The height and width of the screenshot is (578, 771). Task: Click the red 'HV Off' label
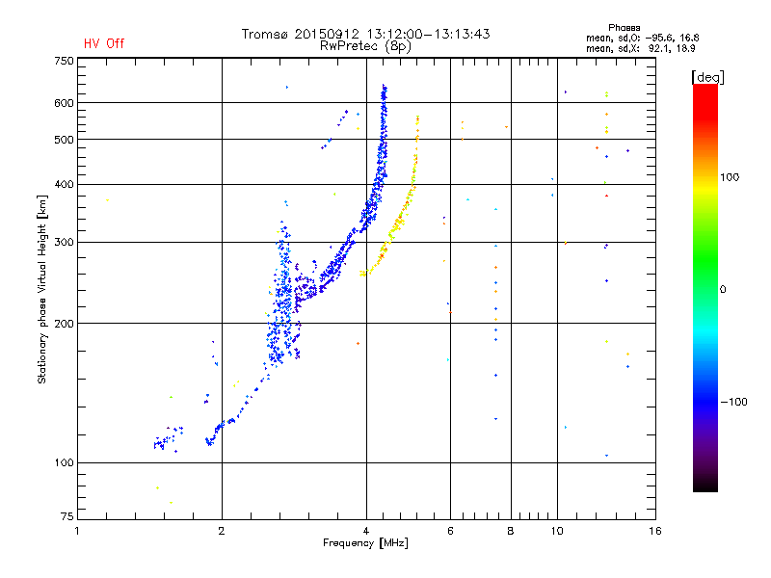(x=104, y=43)
